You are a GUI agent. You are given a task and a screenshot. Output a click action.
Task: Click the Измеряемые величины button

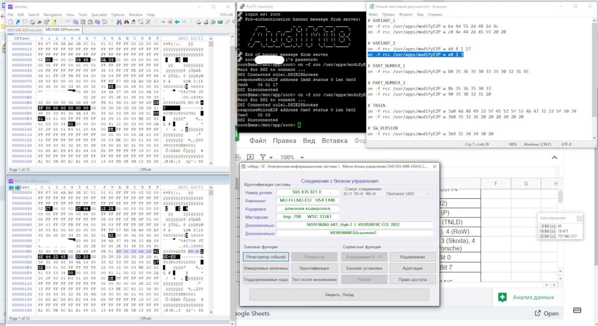266,269
